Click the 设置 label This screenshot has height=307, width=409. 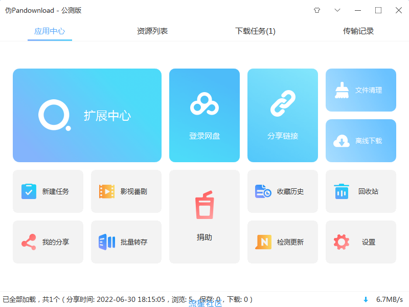point(369,242)
